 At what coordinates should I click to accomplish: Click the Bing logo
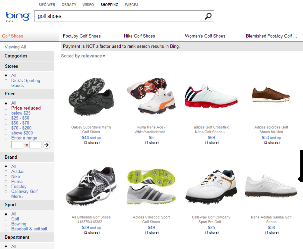point(17,16)
